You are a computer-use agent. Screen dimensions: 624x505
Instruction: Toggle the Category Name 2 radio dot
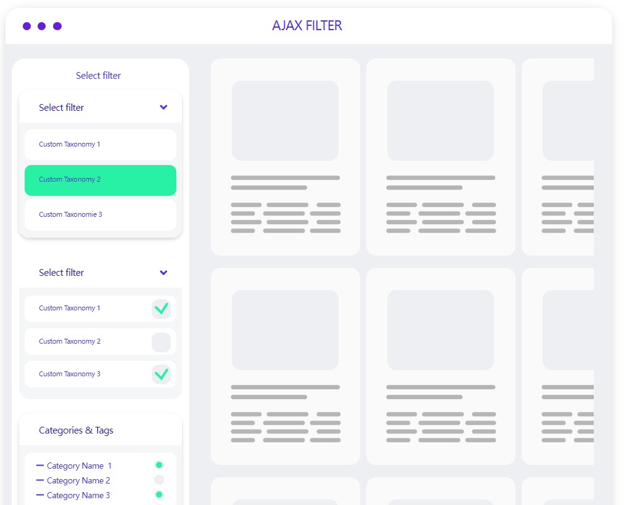coord(159,480)
